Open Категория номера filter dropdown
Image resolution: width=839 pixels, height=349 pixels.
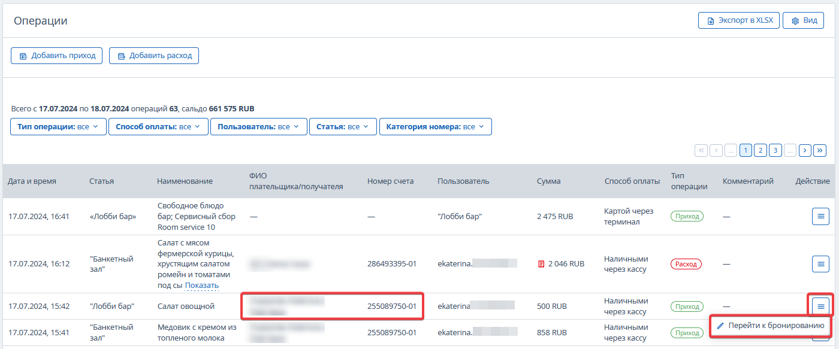[x=436, y=127]
